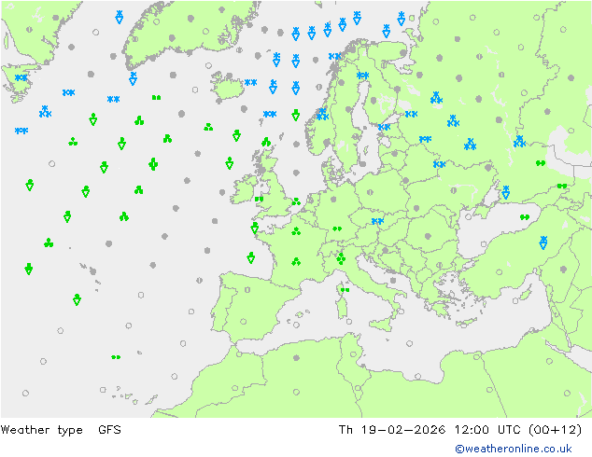Click the blue snow symbol over Belarus
The height and width of the screenshot is (457, 592).
tap(440, 164)
